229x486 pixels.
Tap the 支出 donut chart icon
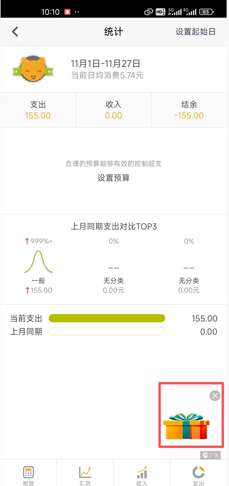click(x=198, y=473)
